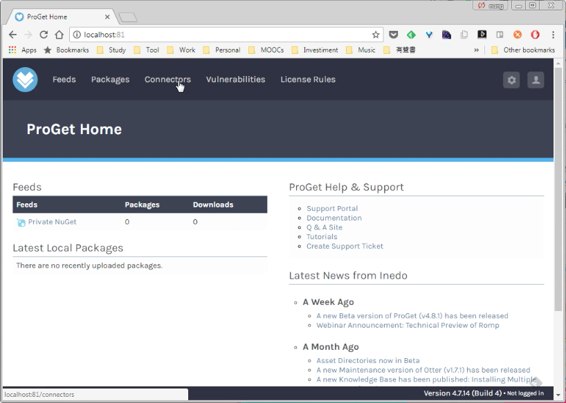Image resolution: width=566 pixels, height=403 pixels.
Task: Click Create Support Ticket link
Action: click(345, 246)
